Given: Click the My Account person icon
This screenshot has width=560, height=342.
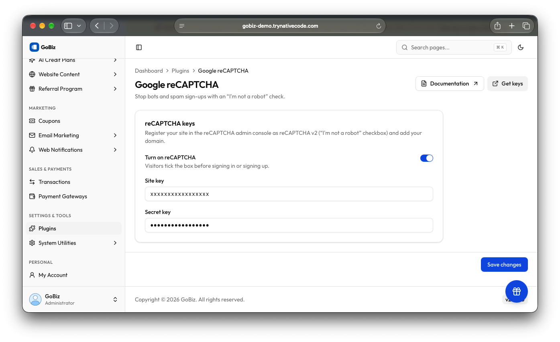Looking at the screenshot, I should (x=32, y=275).
